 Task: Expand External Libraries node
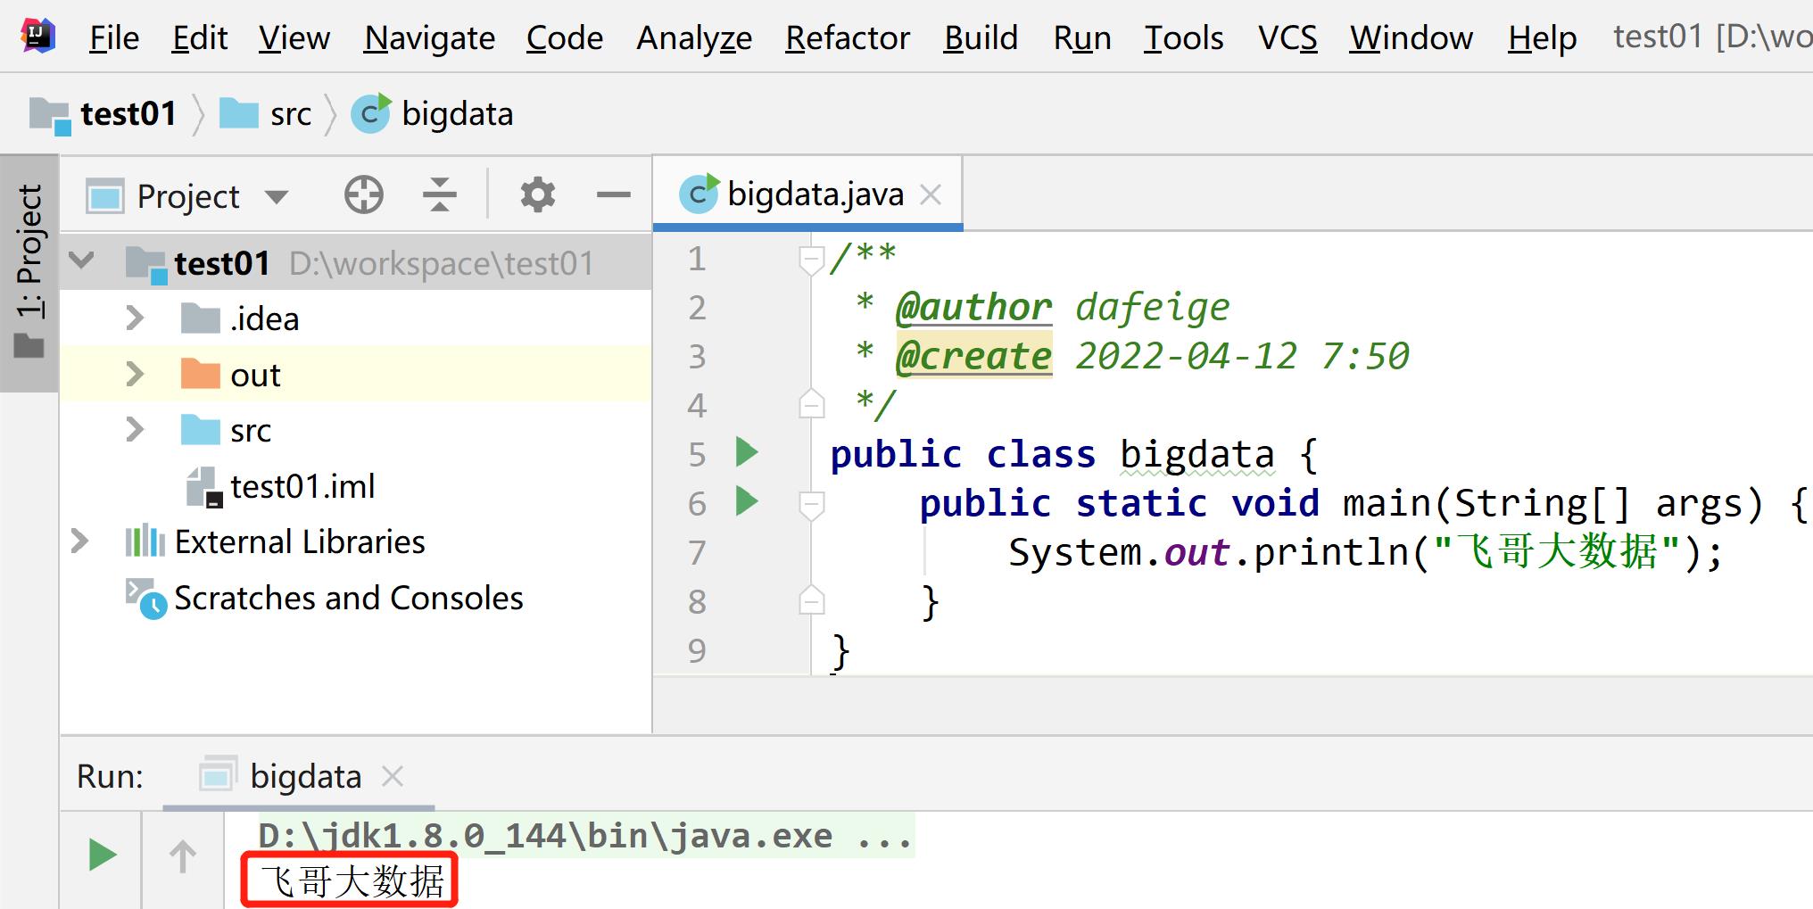(x=79, y=541)
